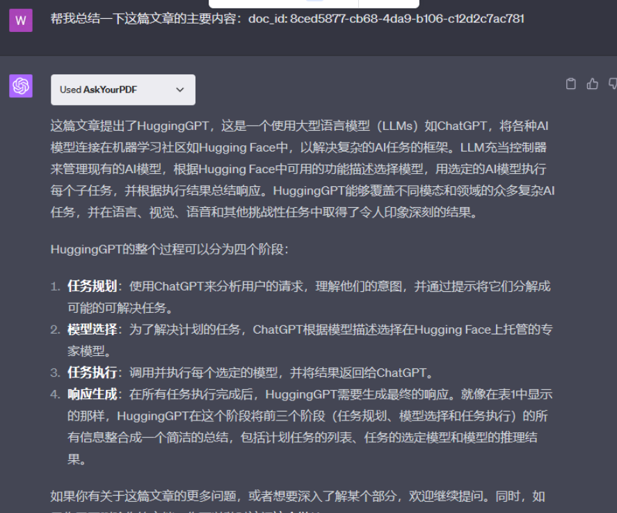Copy the response with the clipboard icon
Image resolution: width=617 pixels, height=513 pixels.
(570, 83)
